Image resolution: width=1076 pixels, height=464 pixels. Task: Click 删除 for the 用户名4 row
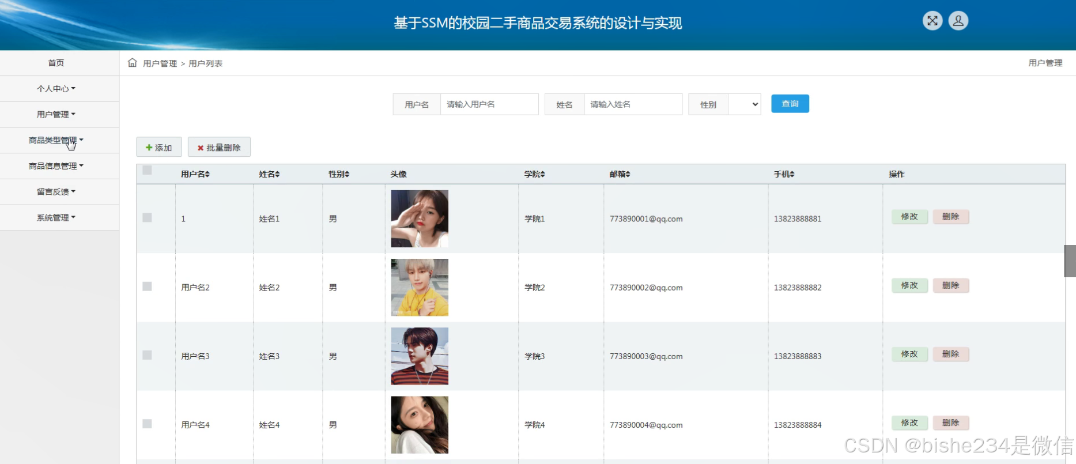950,422
